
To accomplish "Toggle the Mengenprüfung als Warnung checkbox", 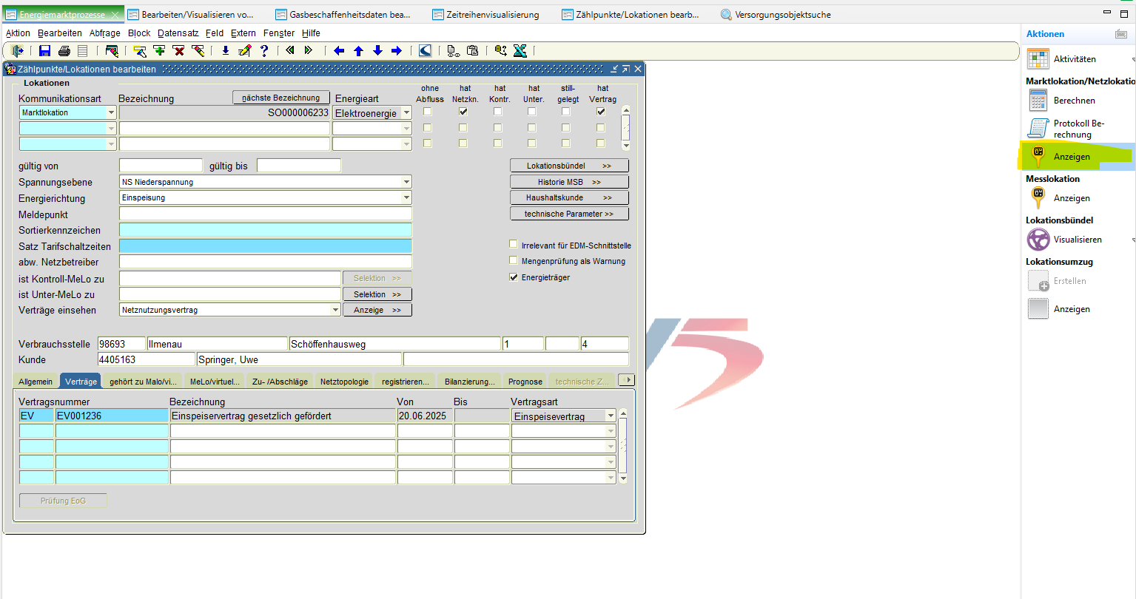I will pyautogui.click(x=514, y=260).
